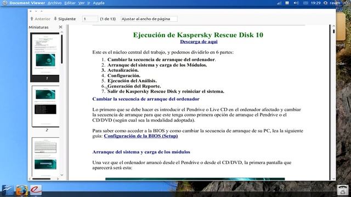Click heading 'Arranque del sistema y carga de los módulos'
The height and width of the screenshot is (197, 351).
[x=141, y=152]
